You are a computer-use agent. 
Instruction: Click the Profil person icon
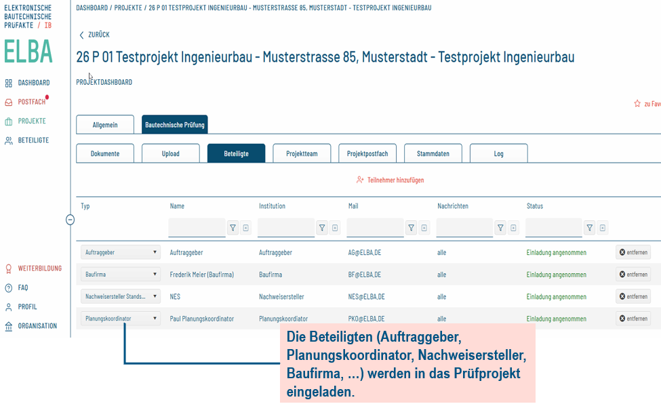click(x=8, y=307)
